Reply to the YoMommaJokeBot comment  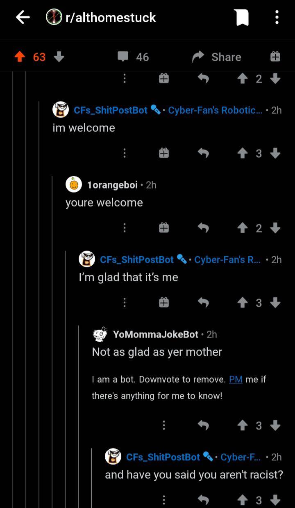tap(203, 425)
